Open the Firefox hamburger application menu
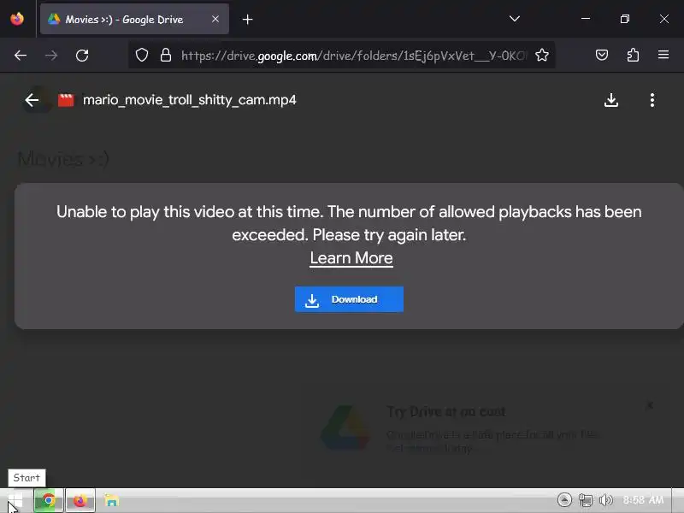The image size is (684, 513). [663, 55]
